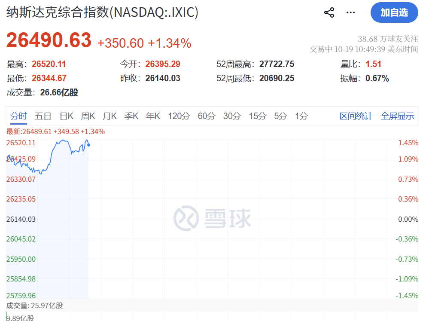
Task: Click the title 纳斯达克综合指数(NASDAQ:.IXIC)
Action: coord(102,12)
